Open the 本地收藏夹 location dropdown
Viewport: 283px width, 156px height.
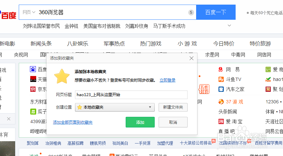pyautogui.click(x=115, y=107)
